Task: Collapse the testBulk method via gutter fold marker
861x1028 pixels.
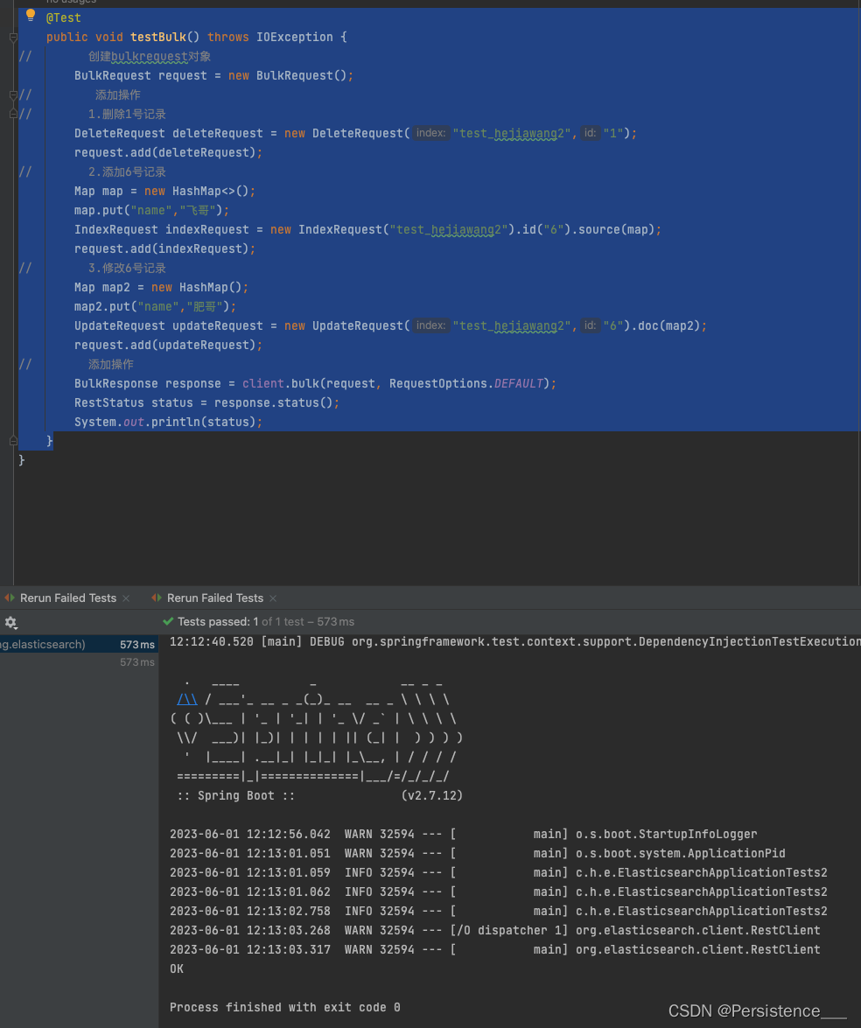Action: pyautogui.click(x=13, y=38)
